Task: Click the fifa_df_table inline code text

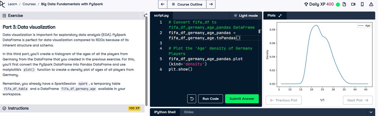Action: pos(16,89)
